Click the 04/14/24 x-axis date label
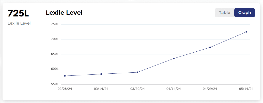 [174, 89]
